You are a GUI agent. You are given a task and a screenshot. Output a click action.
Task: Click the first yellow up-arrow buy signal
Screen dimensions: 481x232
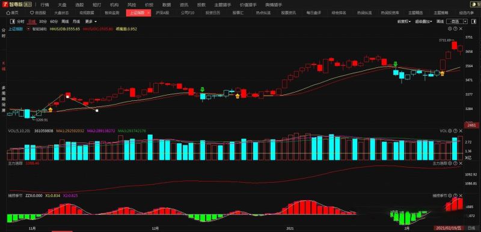click(x=51, y=109)
